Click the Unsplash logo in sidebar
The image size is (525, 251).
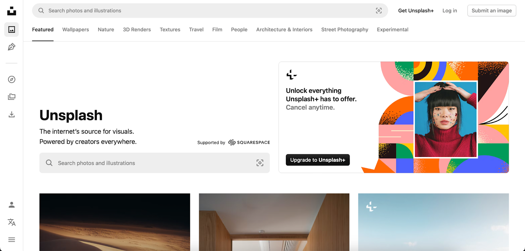[11, 11]
